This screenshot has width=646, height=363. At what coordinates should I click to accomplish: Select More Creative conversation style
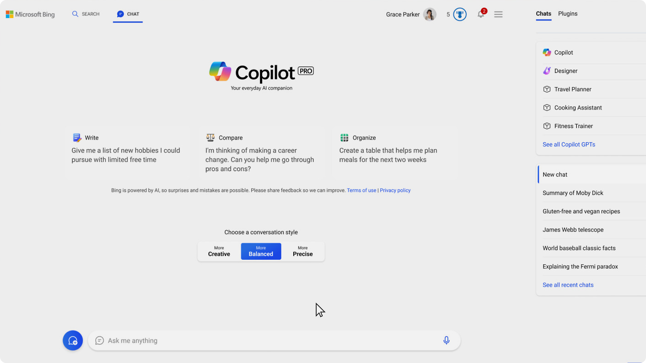pos(219,251)
